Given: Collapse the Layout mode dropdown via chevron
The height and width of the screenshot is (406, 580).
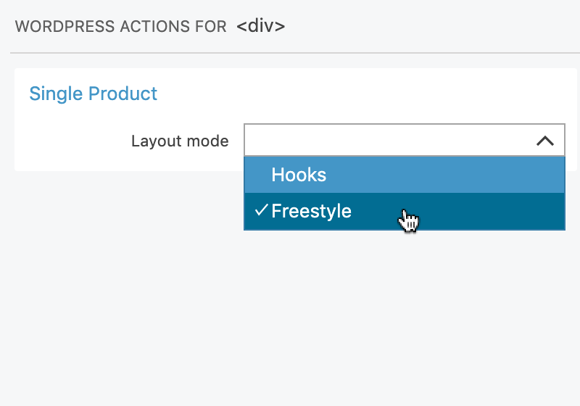Looking at the screenshot, I should coord(545,141).
